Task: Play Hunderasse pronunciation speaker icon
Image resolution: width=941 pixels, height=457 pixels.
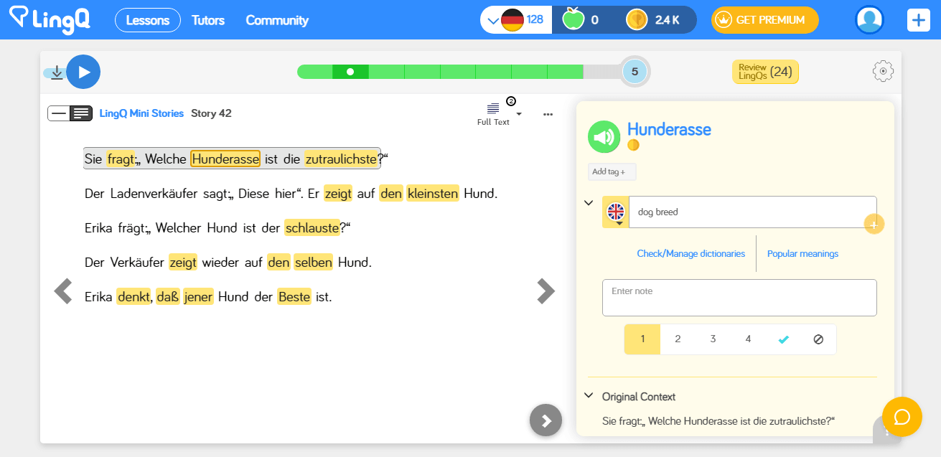Action: [604, 136]
